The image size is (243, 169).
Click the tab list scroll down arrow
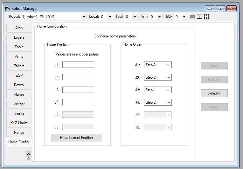28,159
